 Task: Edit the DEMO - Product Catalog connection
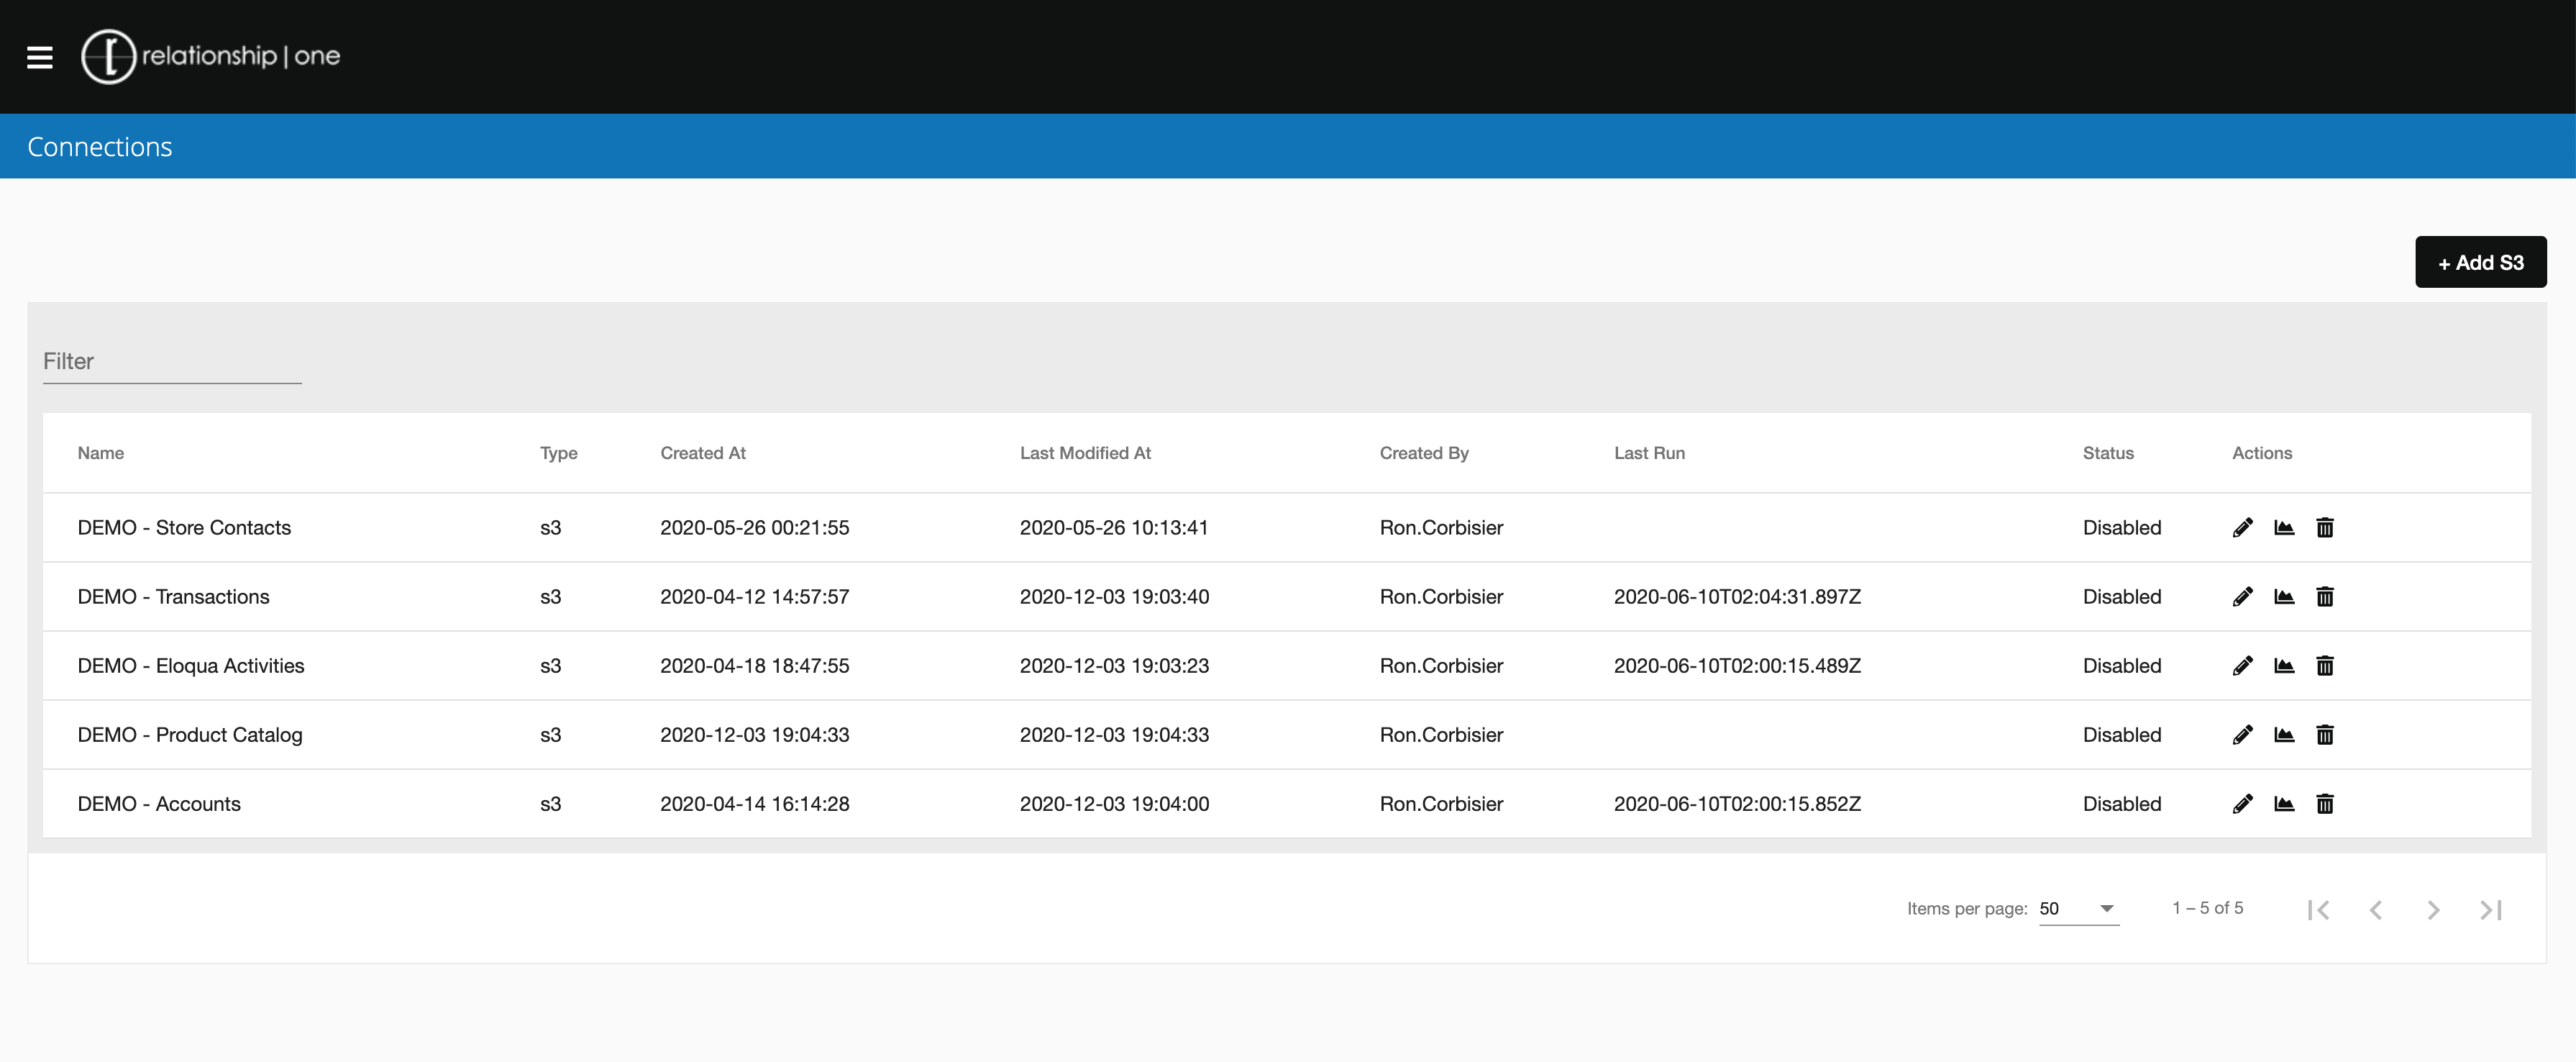pyautogui.click(x=2242, y=735)
